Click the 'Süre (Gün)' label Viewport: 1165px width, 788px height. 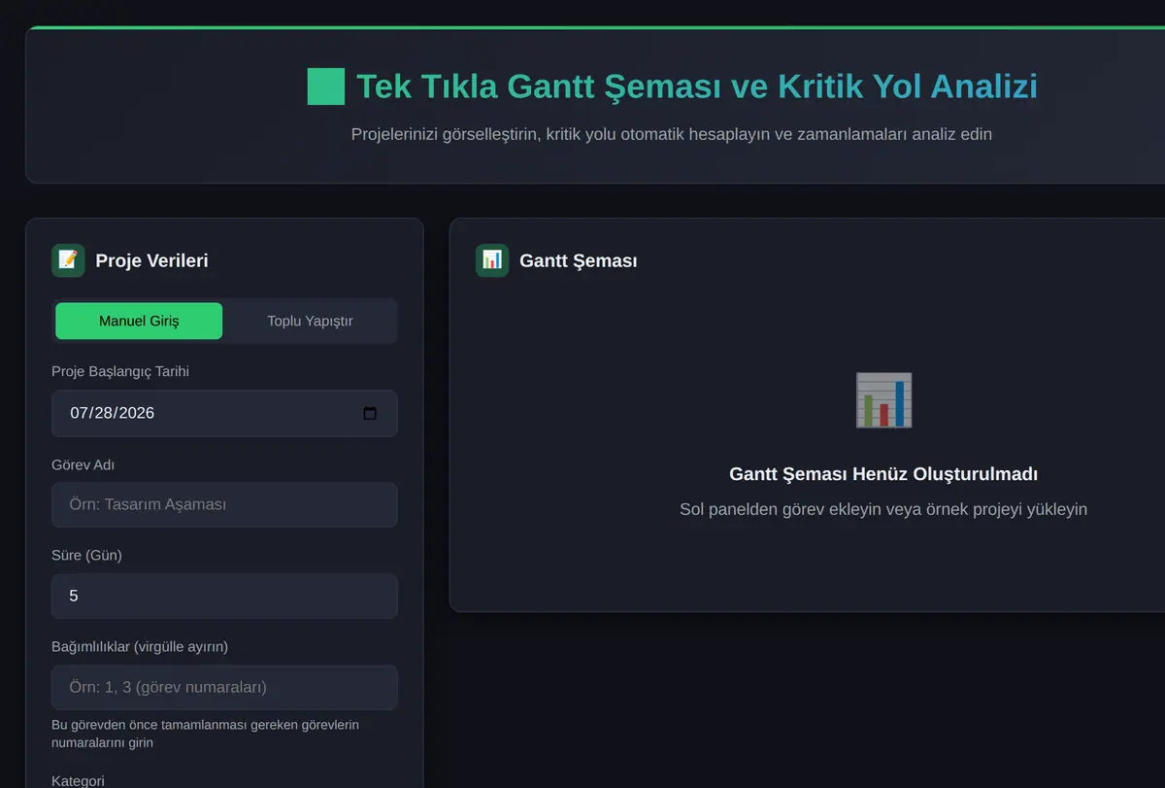(x=86, y=556)
